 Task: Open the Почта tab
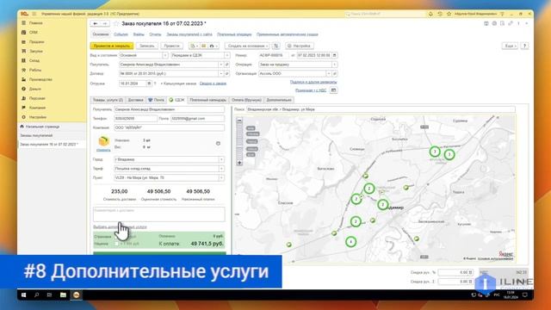pyautogui.click(x=156, y=100)
